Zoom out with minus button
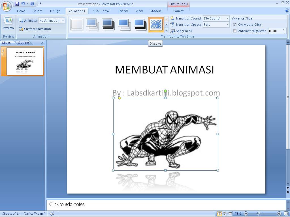 pos(246,214)
